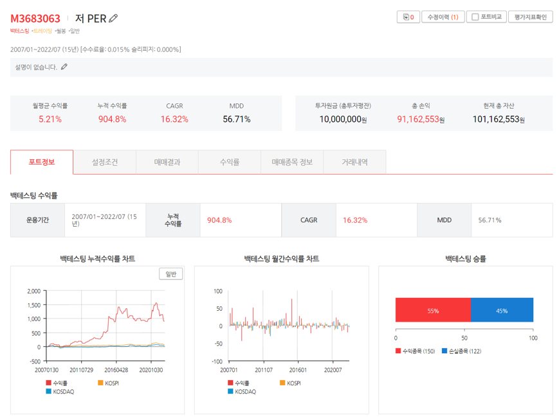Click the 백테스팅 월간수익률 차트 heading
This screenshot has width=559, height=420.
[282, 259]
